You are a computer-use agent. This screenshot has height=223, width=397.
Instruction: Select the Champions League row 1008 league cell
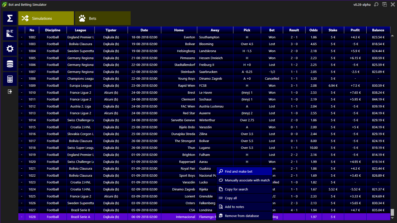click(x=80, y=78)
